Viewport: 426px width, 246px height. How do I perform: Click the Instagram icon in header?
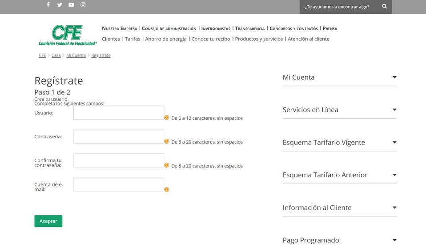[x=83, y=5]
